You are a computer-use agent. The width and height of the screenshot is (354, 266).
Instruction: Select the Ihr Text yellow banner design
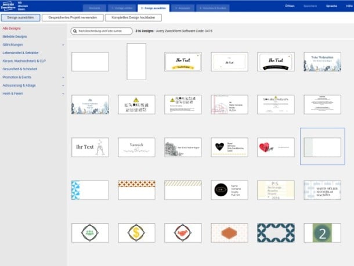pyautogui.click(x=183, y=62)
